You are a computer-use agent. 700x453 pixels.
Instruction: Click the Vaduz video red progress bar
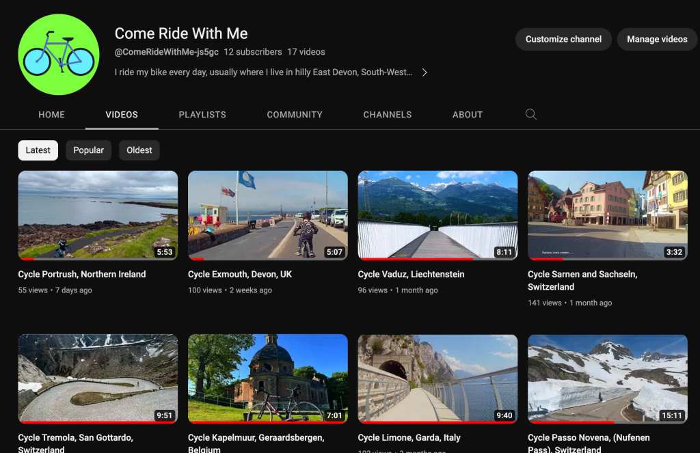pos(417,259)
